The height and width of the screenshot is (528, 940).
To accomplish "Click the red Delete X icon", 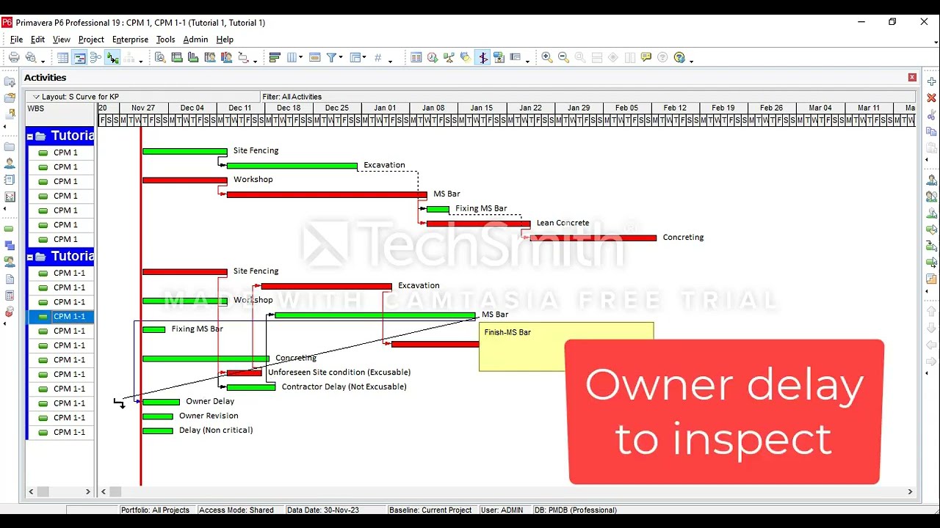I will (x=931, y=98).
